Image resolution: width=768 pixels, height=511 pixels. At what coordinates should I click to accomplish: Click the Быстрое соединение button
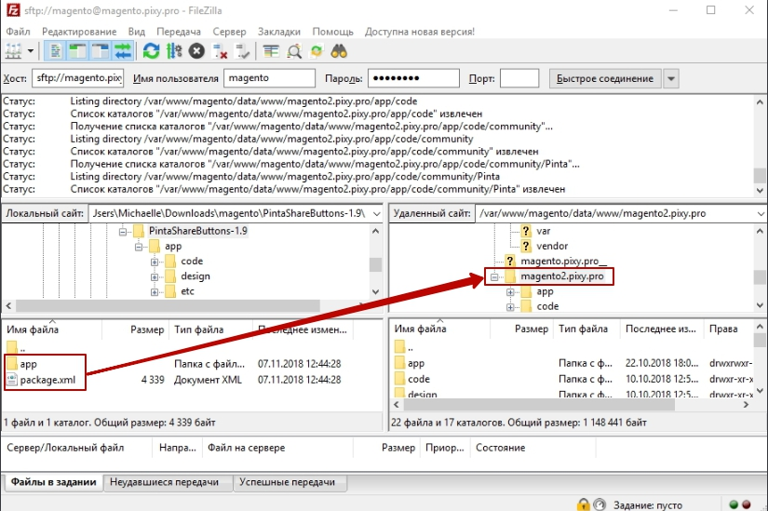[x=605, y=78]
